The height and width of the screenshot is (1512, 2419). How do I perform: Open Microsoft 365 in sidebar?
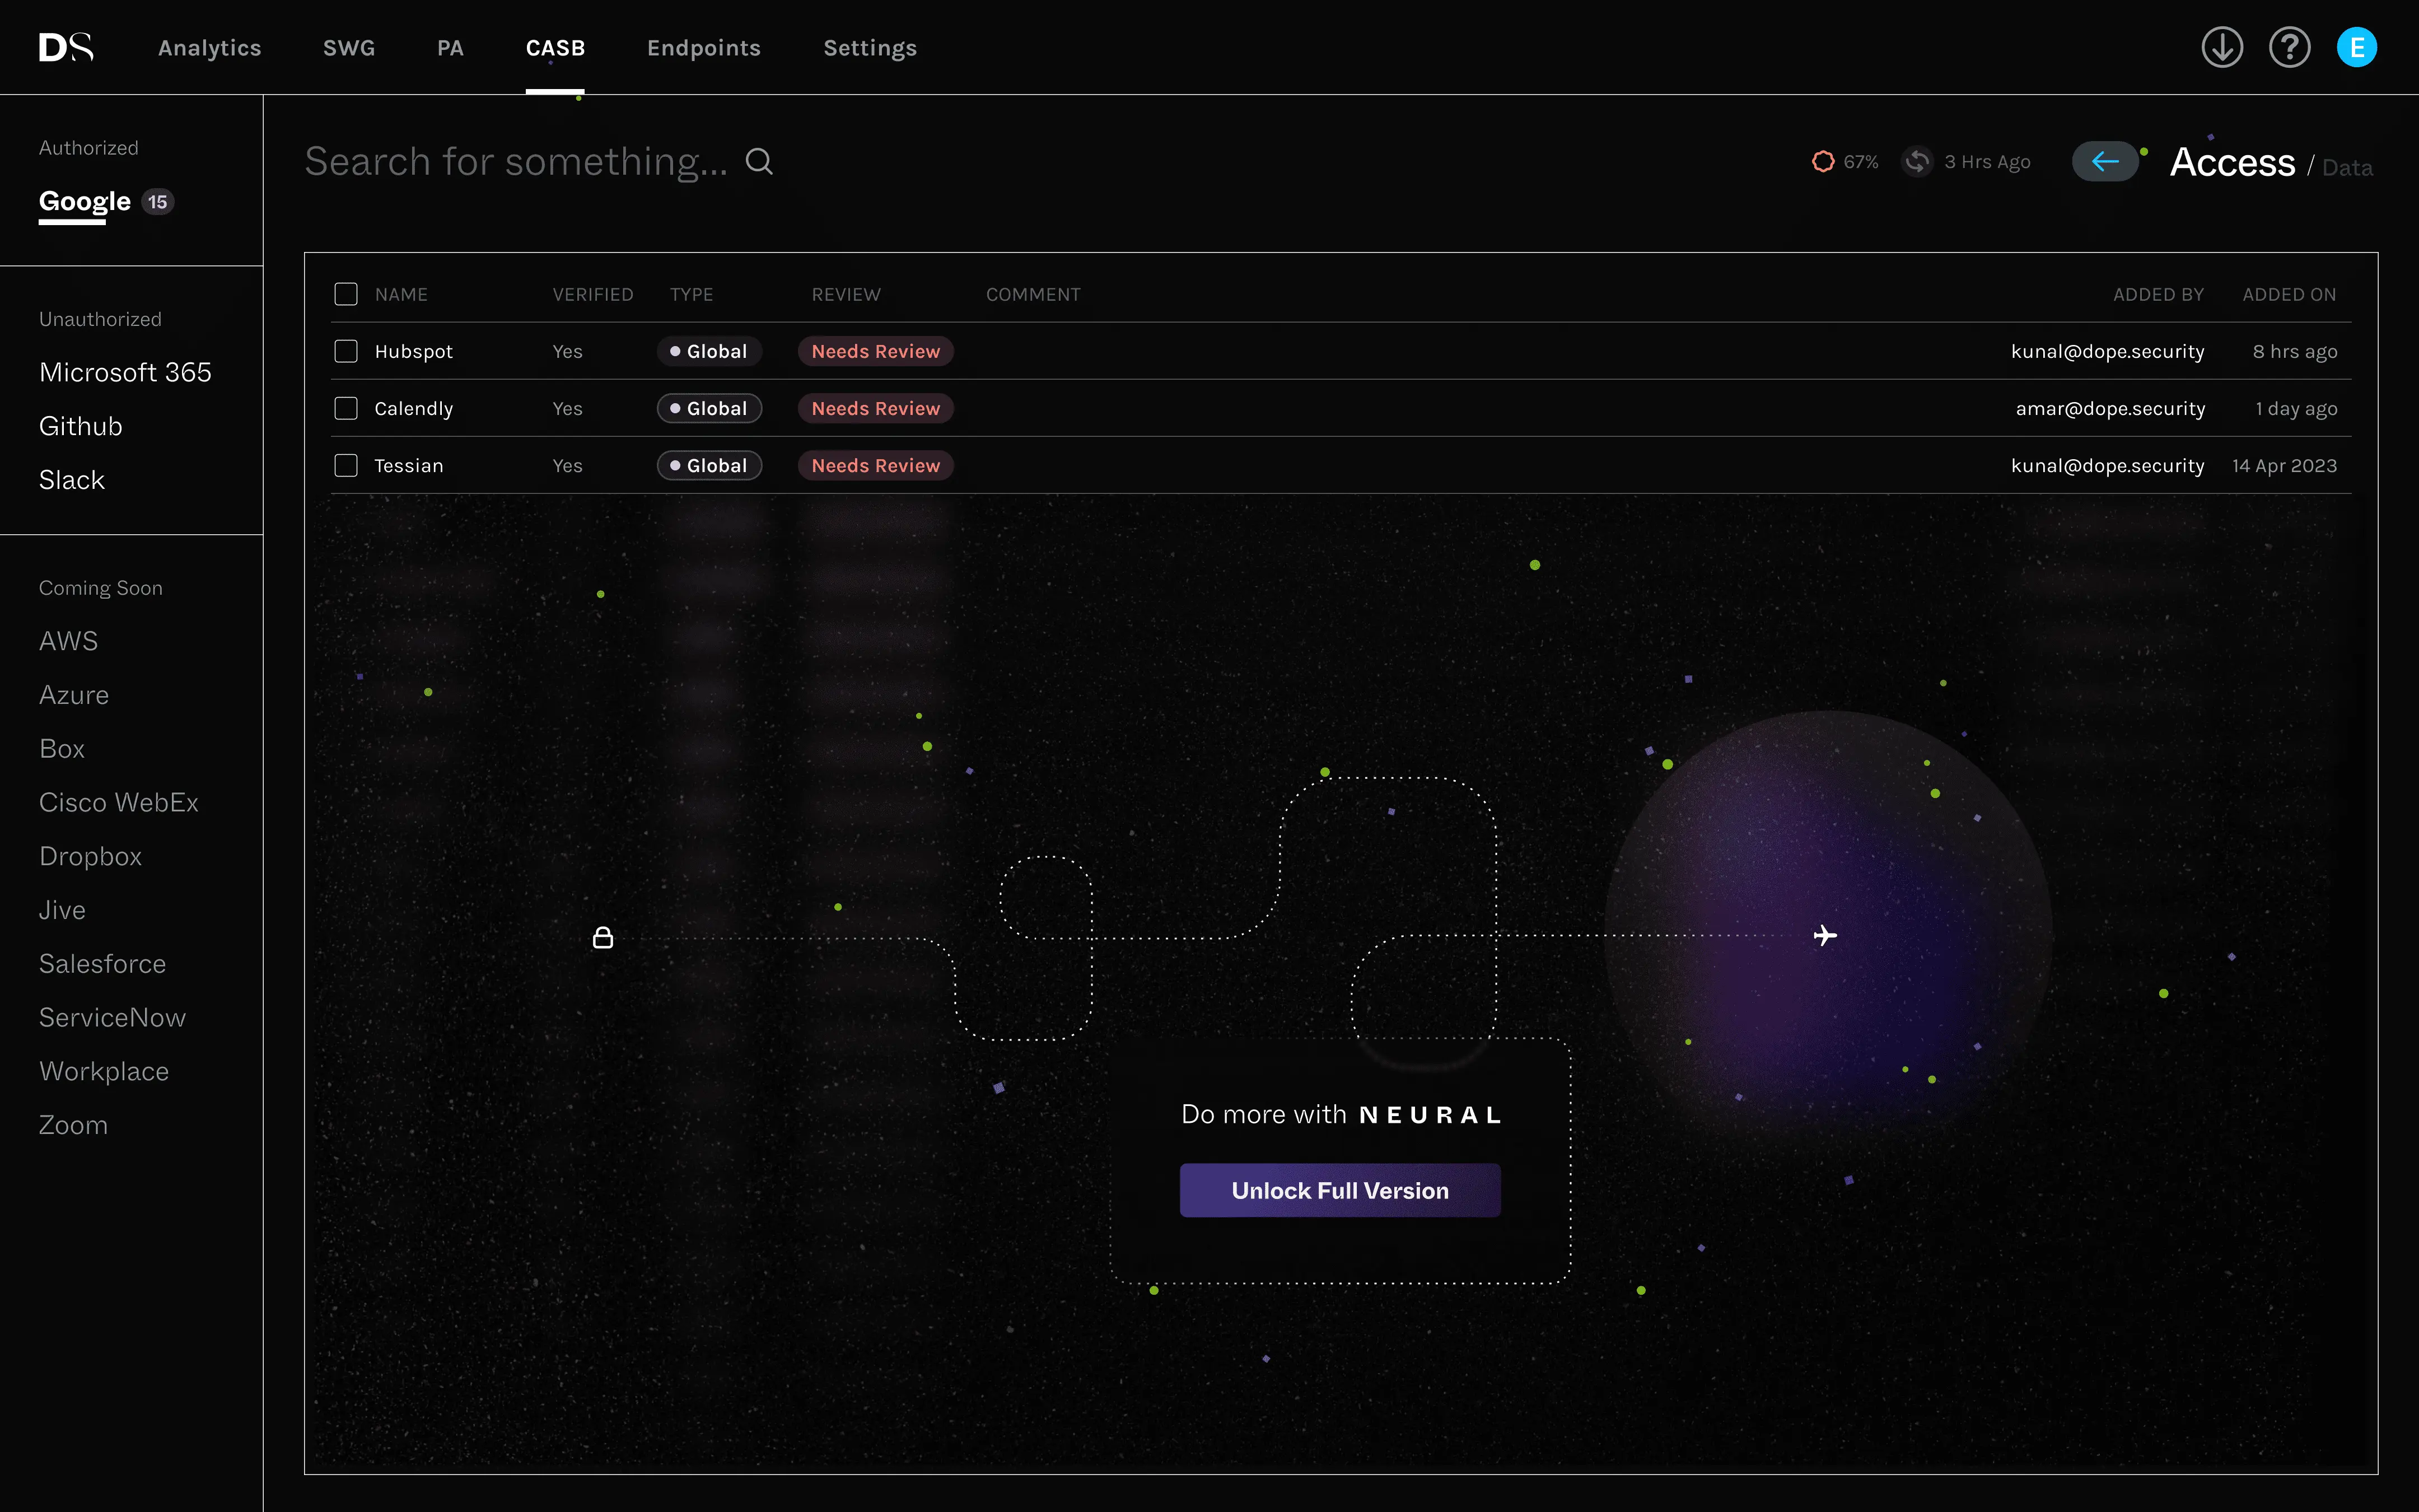click(125, 372)
